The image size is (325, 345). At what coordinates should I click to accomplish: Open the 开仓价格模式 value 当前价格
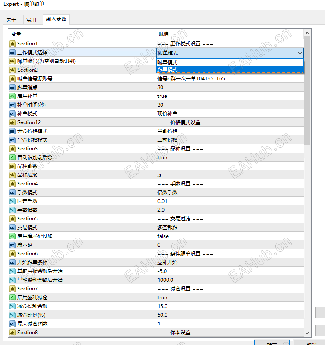tap(230, 131)
